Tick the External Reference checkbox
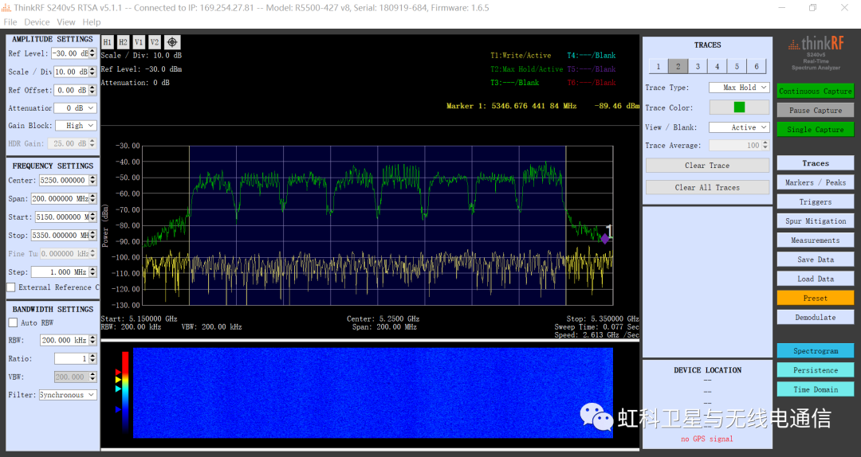The height and width of the screenshot is (457, 861). (x=11, y=287)
